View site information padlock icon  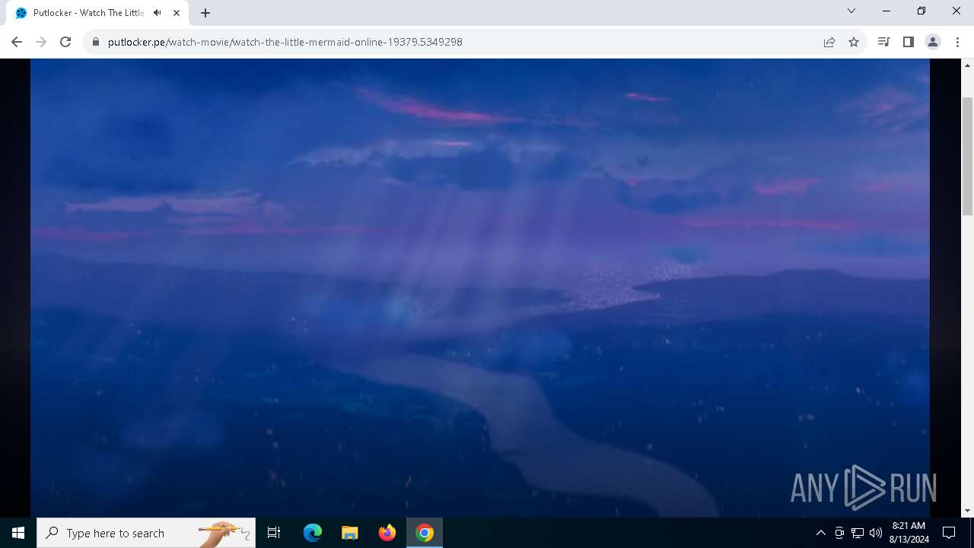pyautogui.click(x=96, y=42)
